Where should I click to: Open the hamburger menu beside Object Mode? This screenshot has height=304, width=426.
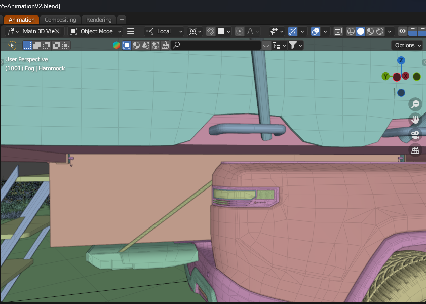[131, 31]
